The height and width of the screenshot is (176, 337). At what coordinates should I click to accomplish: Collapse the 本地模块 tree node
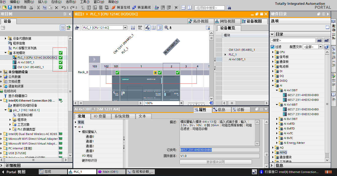pos(6,53)
